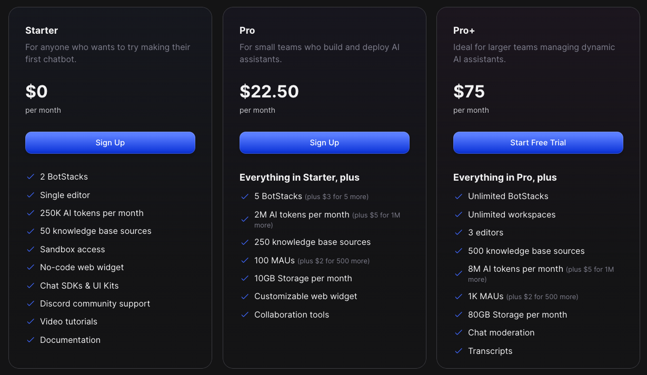Click the $22.50 Pro price
Screen dimensions: 647x375
(x=269, y=92)
